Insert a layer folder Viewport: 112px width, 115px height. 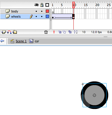click(15, 32)
